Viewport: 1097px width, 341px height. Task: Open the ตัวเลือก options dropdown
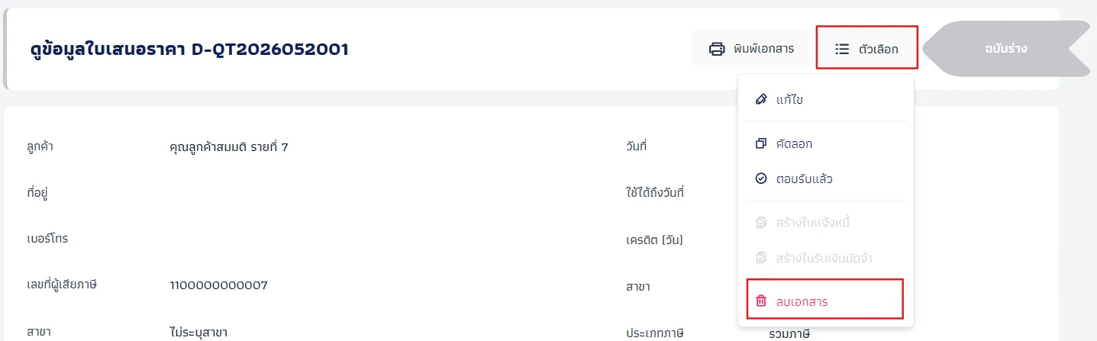(x=866, y=49)
